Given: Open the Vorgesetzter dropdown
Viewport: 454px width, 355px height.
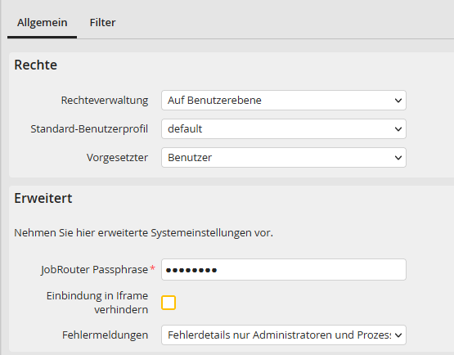Looking at the screenshot, I should [x=284, y=158].
